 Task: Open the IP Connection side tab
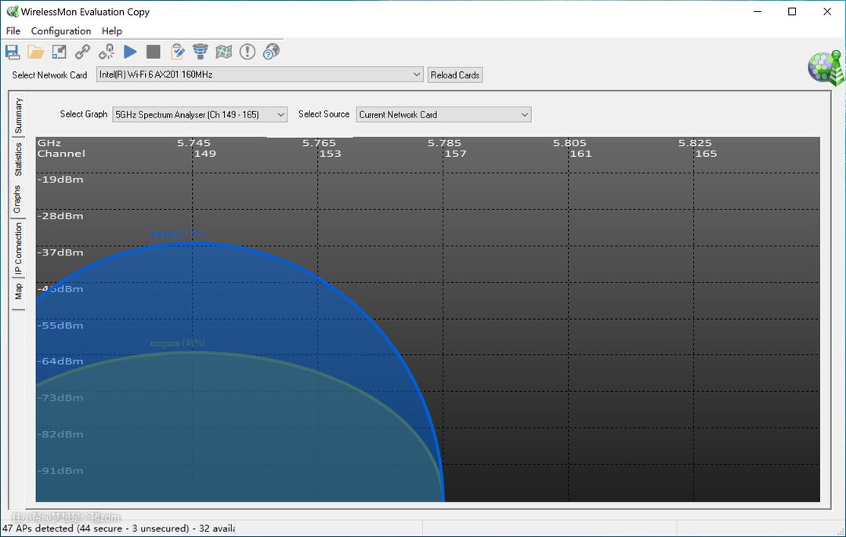click(x=19, y=249)
